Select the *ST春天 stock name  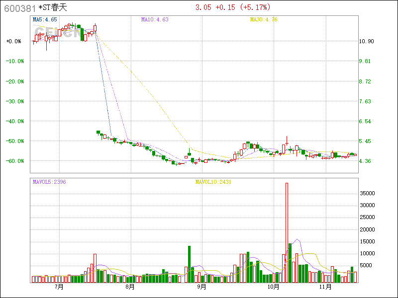(52, 8)
